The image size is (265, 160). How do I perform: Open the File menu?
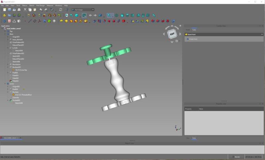2,6
